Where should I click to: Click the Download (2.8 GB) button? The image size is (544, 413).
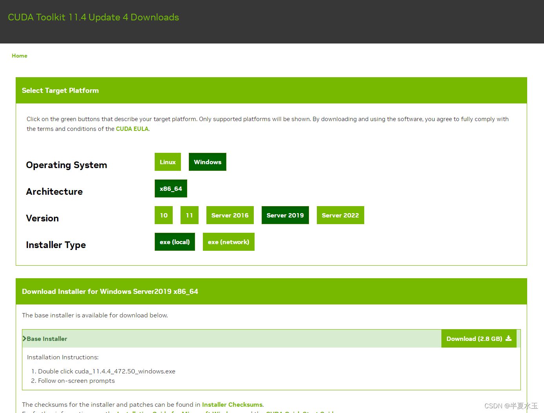coord(479,339)
